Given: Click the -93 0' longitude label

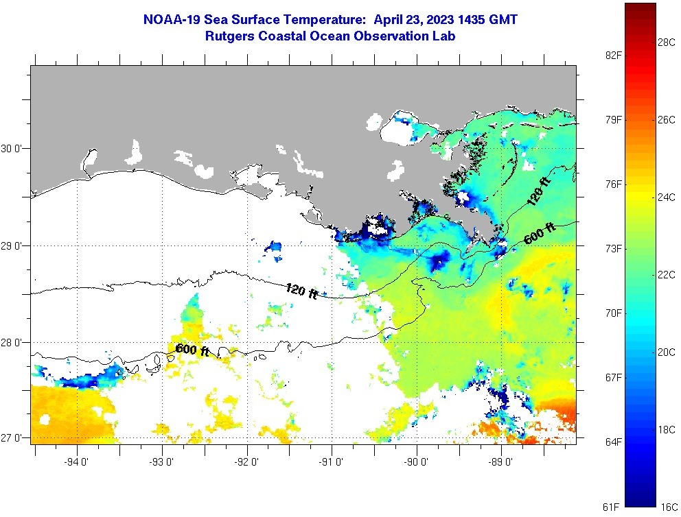Looking at the screenshot, I should (161, 462).
